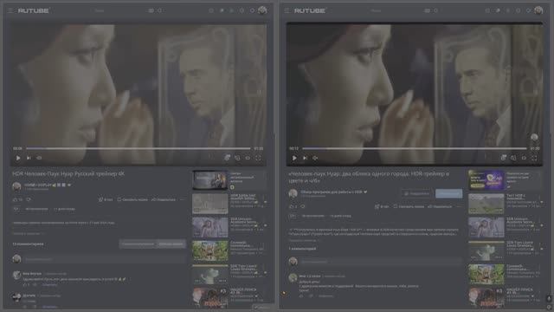Screen dimensions: 554x312
Task: Click the RUTUBE logo in the left window
Action: point(34,10)
